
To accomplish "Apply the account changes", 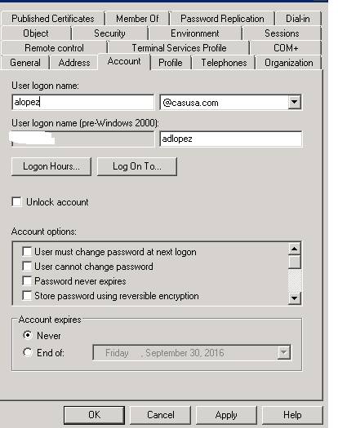I will (x=226, y=415).
